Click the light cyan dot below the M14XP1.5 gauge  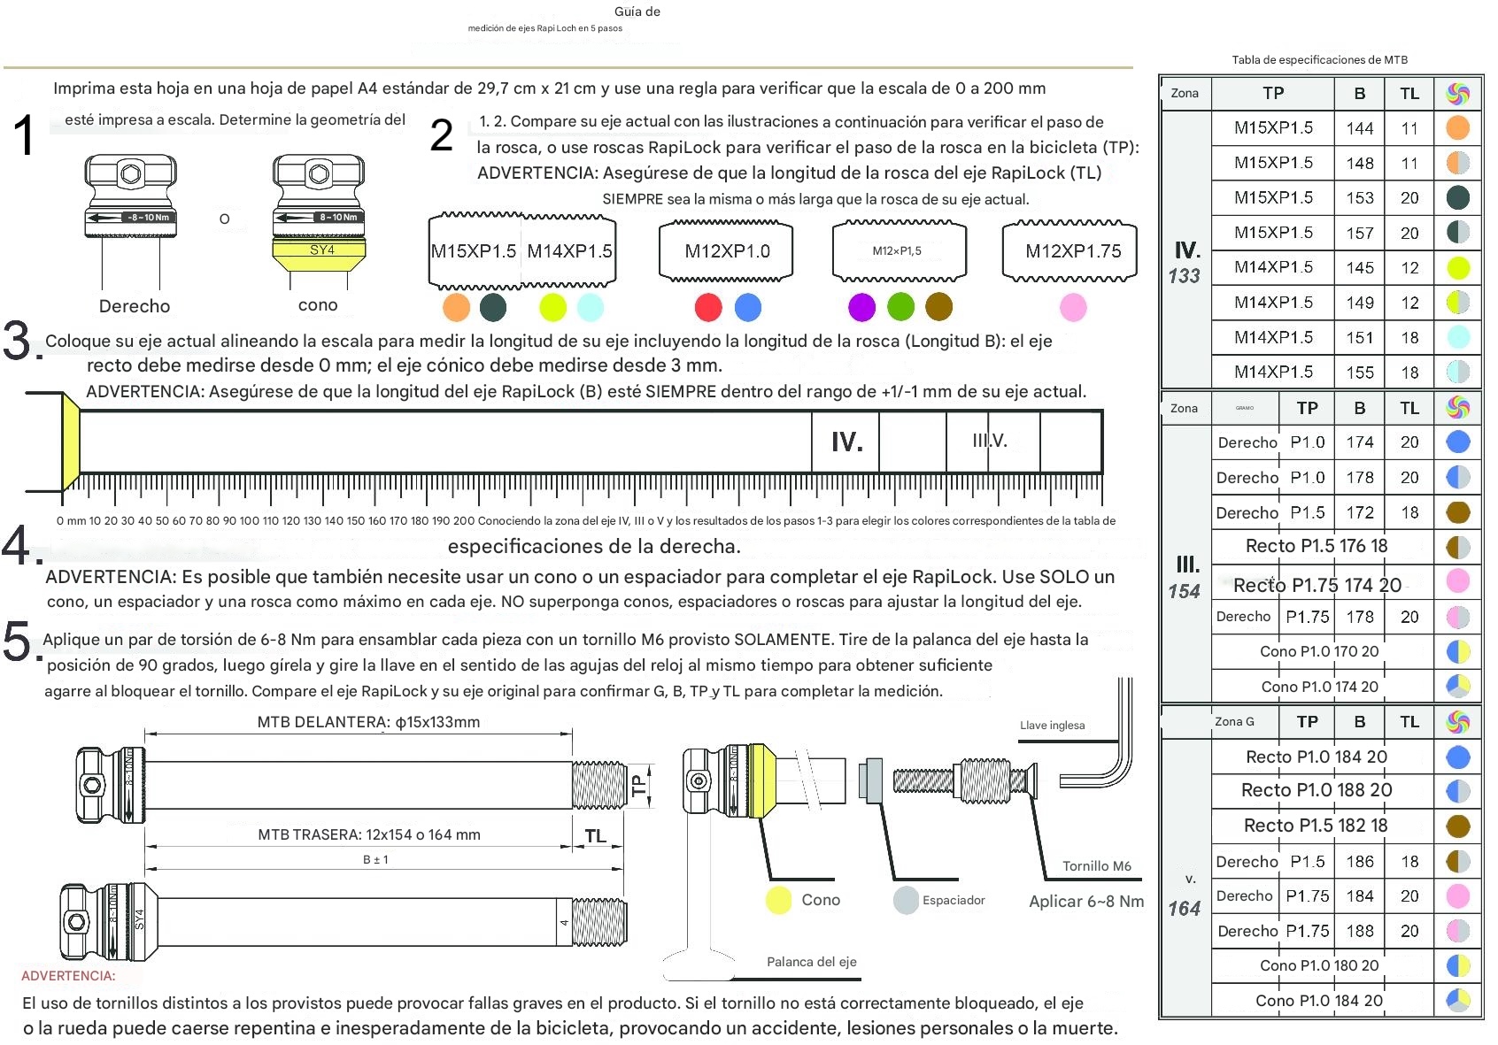click(591, 307)
